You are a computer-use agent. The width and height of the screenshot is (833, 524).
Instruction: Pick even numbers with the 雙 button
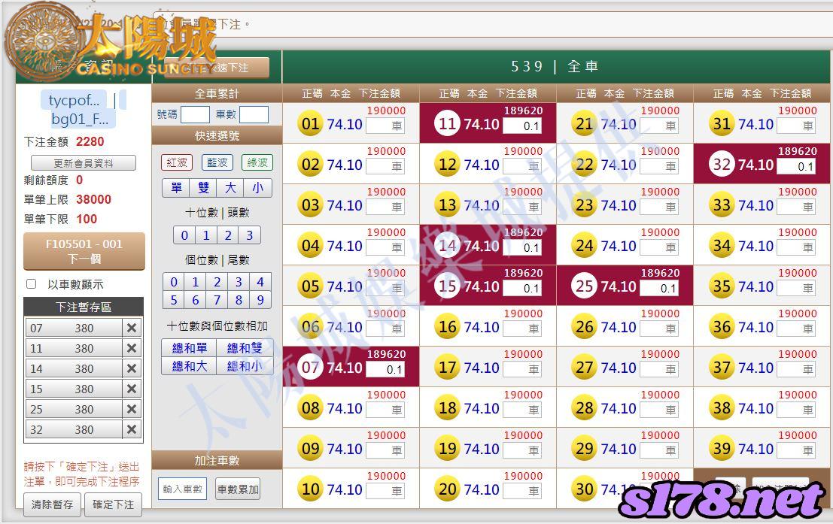coord(203,188)
